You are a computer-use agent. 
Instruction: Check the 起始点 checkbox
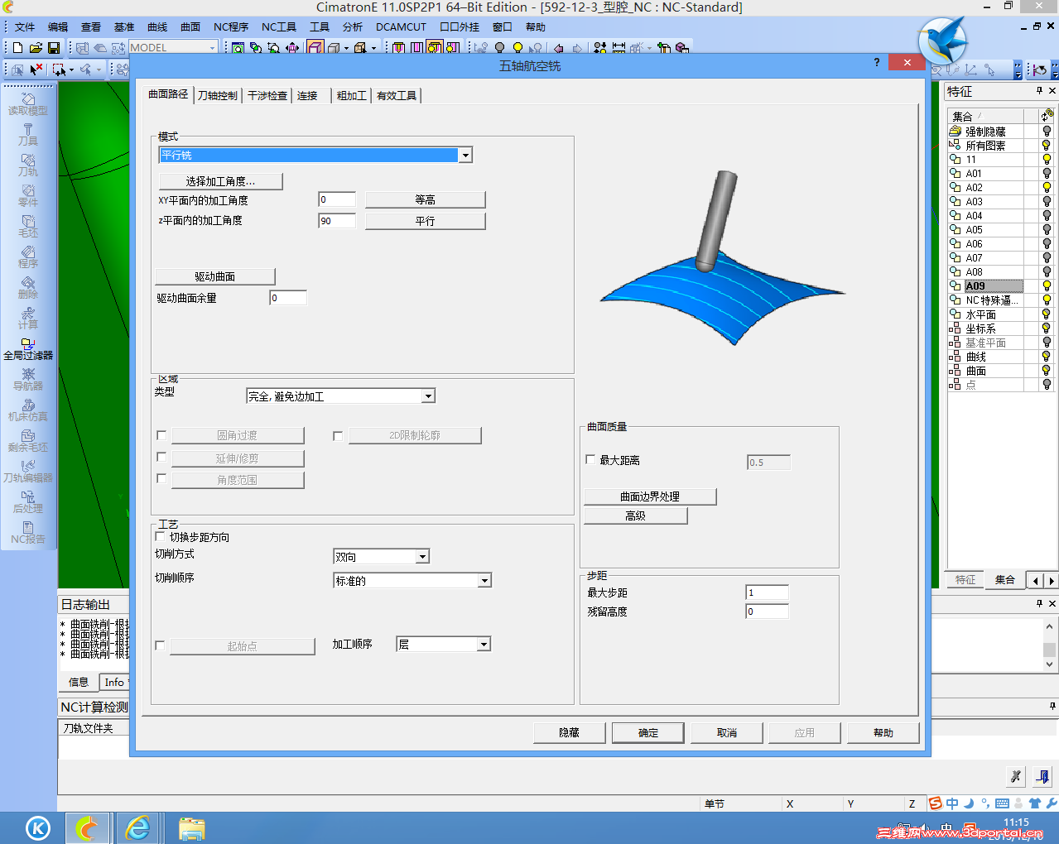[x=160, y=645]
